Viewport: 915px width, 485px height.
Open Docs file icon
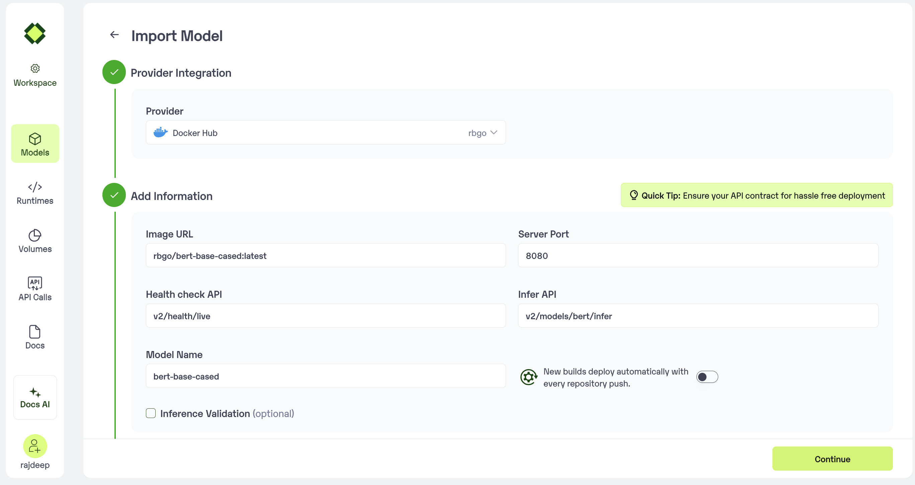point(35,332)
